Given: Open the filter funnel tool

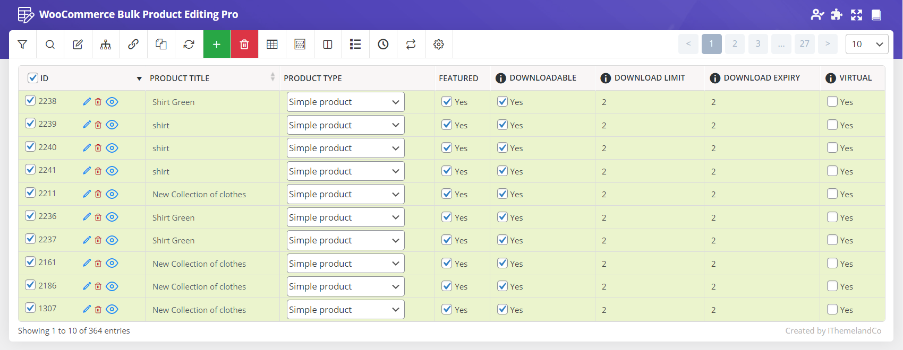Looking at the screenshot, I should tap(22, 45).
